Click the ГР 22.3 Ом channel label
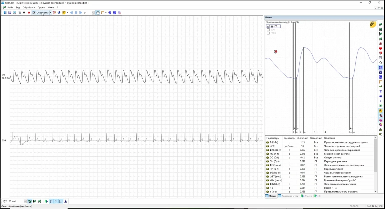The height and width of the screenshot is (209, 385). (6, 77)
